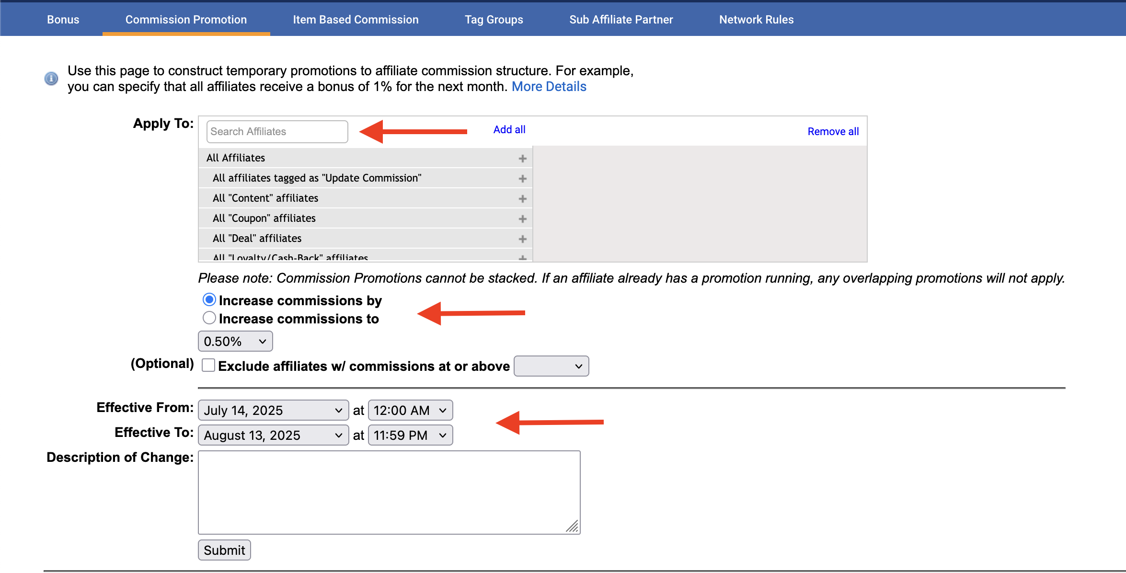Image resolution: width=1126 pixels, height=573 pixels.
Task: Click plus icon for "Update Commission" tagged affiliates
Action: tap(522, 179)
